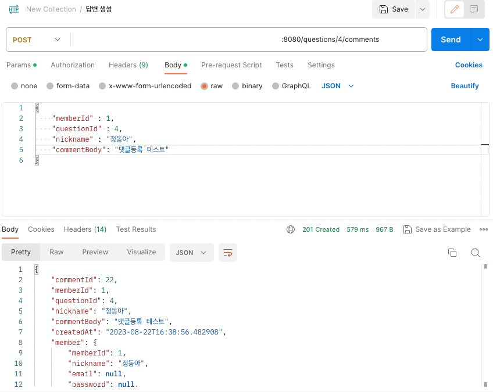Click the 579 ms response time

(x=358, y=229)
